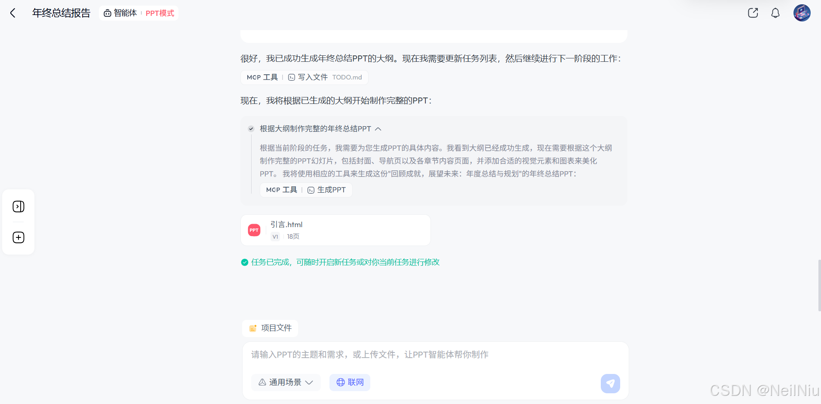The height and width of the screenshot is (404, 821).
Task: Select the PPT模式 tab
Action: [x=160, y=13]
